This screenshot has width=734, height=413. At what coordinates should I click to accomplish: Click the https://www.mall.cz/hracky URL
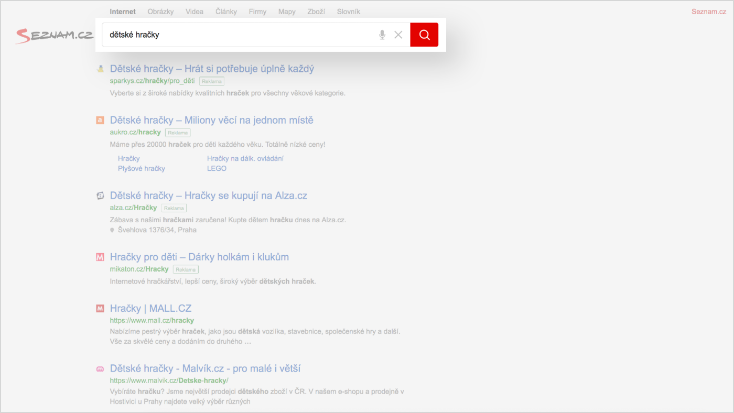(x=152, y=320)
